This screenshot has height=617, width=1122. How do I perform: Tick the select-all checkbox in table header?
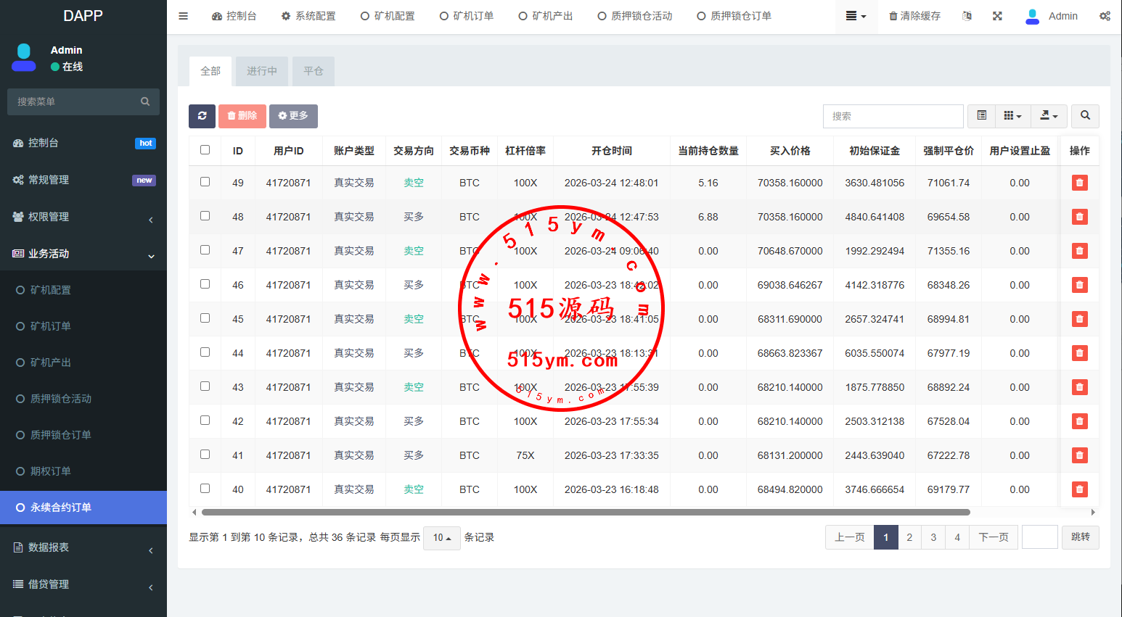click(x=205, y=150)
